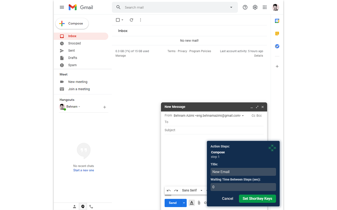The height and width of the screenshot is (210, 337).
Task: Open the Terms link
Action: (x=171, y=51)
